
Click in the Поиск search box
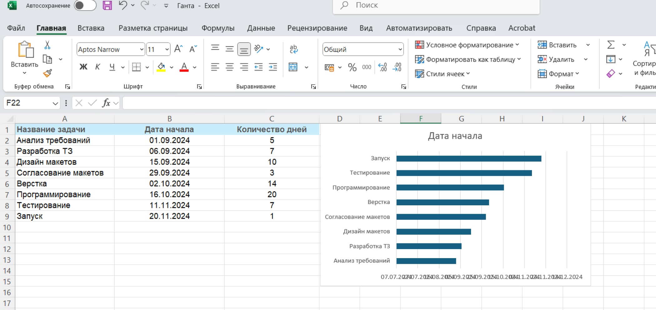click(436, 6)
